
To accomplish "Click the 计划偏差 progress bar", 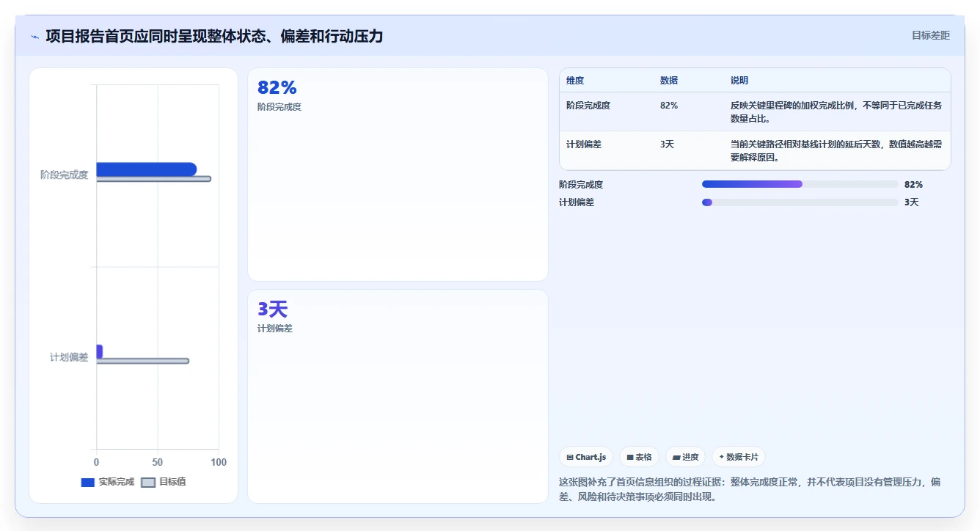I will click(x=800, y=202).
